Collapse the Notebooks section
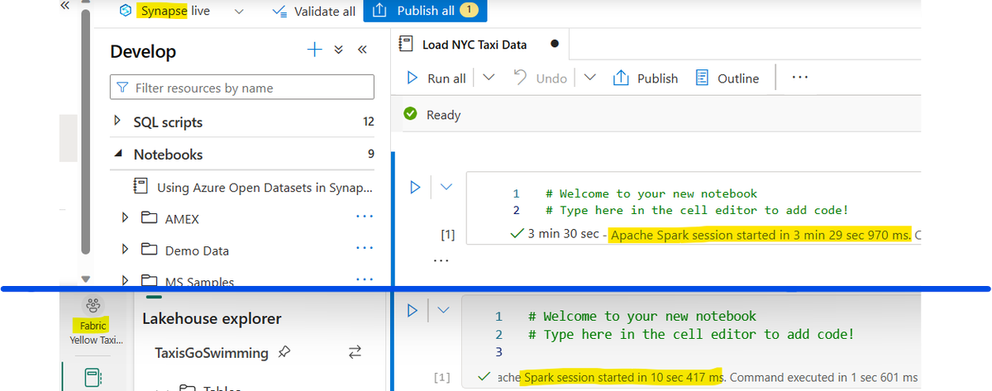 pyautogui.click(x=117, y=155)
